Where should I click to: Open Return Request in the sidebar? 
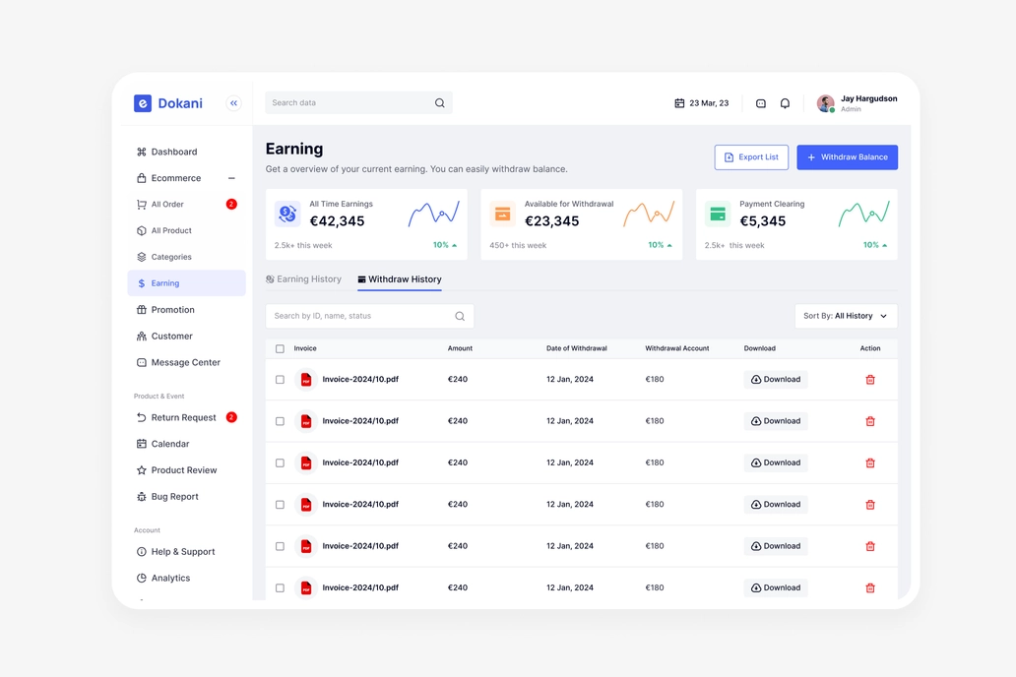187,417
